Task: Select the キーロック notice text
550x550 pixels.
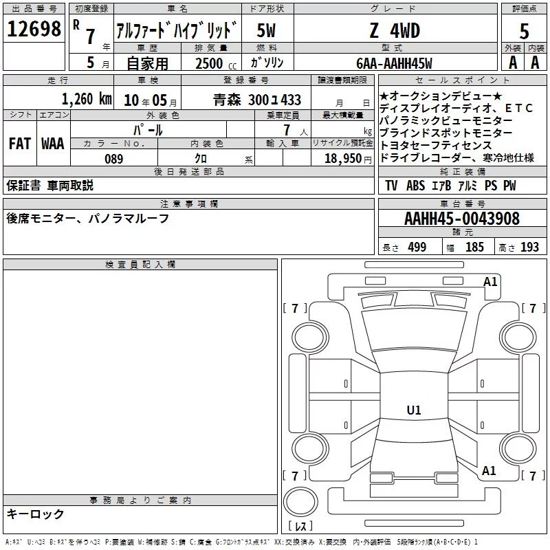Action: [36, 514]
